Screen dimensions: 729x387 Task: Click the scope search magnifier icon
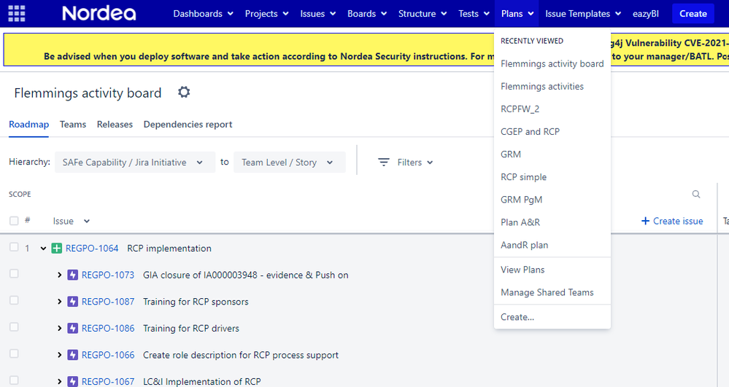[x=696, y=194]
